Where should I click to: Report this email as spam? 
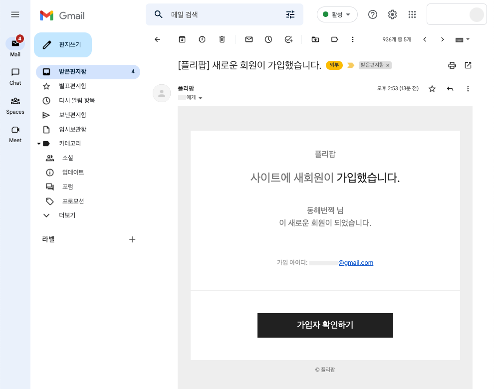click(202, 39)
